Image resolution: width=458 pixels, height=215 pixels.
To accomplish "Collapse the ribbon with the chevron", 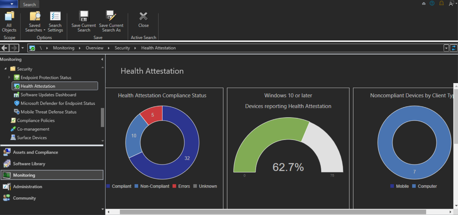I will (424, 4).
